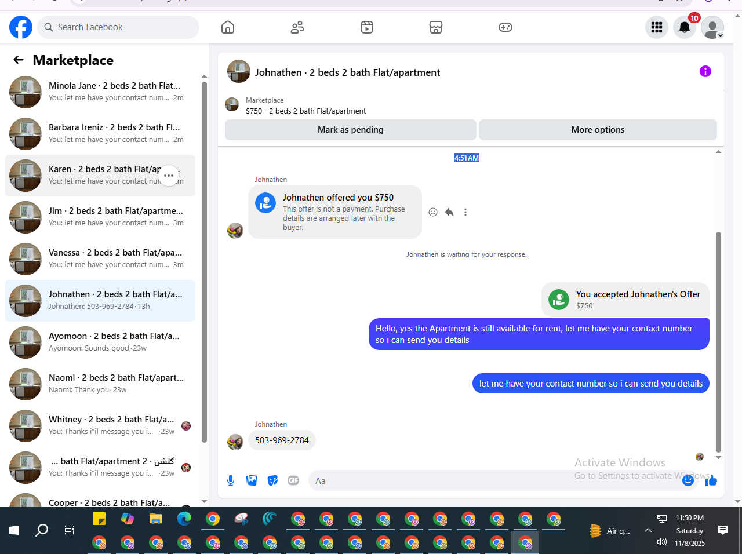Click the chat message scrollbar thumb

click(x=718, y=342)
